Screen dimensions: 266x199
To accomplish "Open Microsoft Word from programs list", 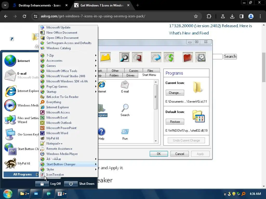I will (69, 133).
